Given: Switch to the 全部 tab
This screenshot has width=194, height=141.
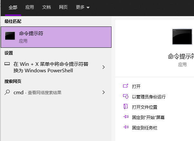Looking at the screenshot, I should pyautogui.click(x=13, y=7).
